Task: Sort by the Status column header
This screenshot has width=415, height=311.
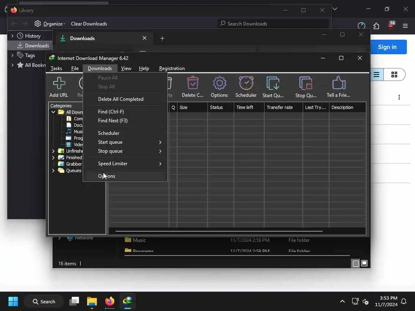Action: [x=220, y=107]
